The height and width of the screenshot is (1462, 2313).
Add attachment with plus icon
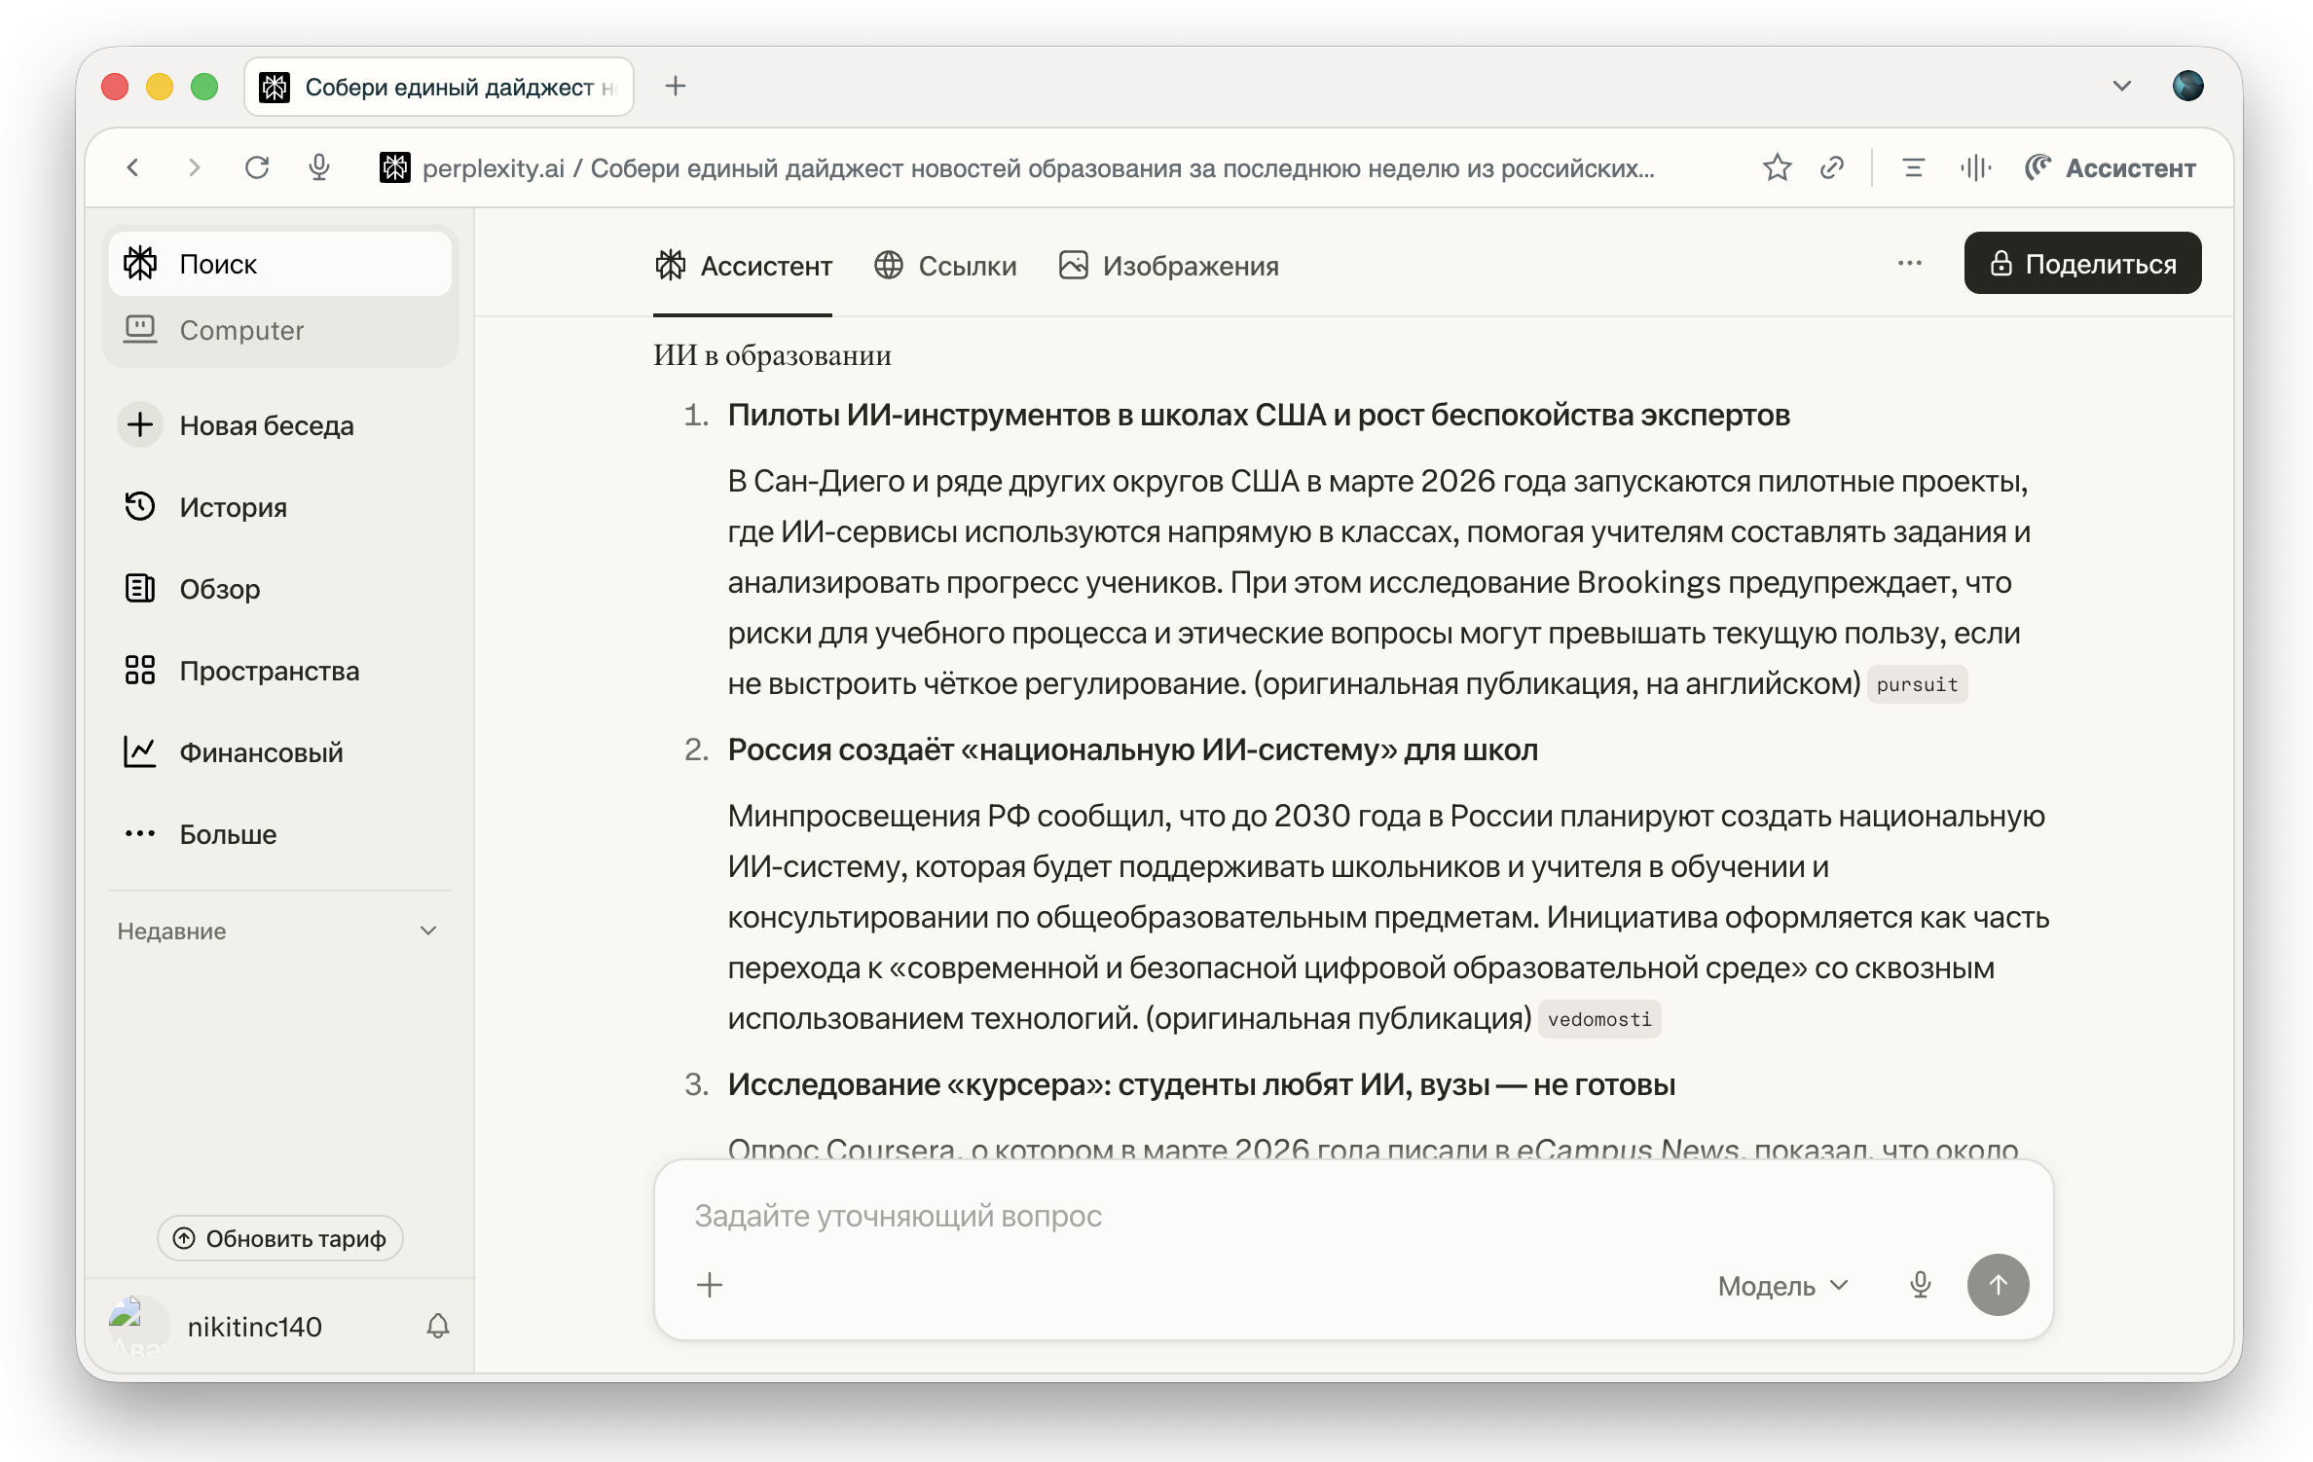(710, 1285)
